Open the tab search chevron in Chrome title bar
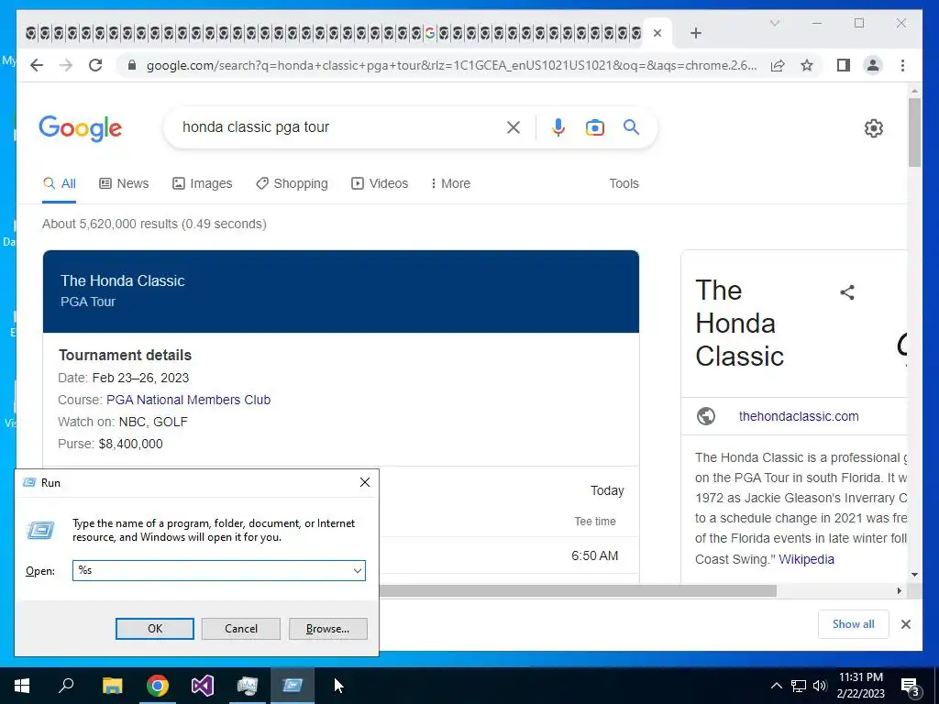 pos(774,23)
